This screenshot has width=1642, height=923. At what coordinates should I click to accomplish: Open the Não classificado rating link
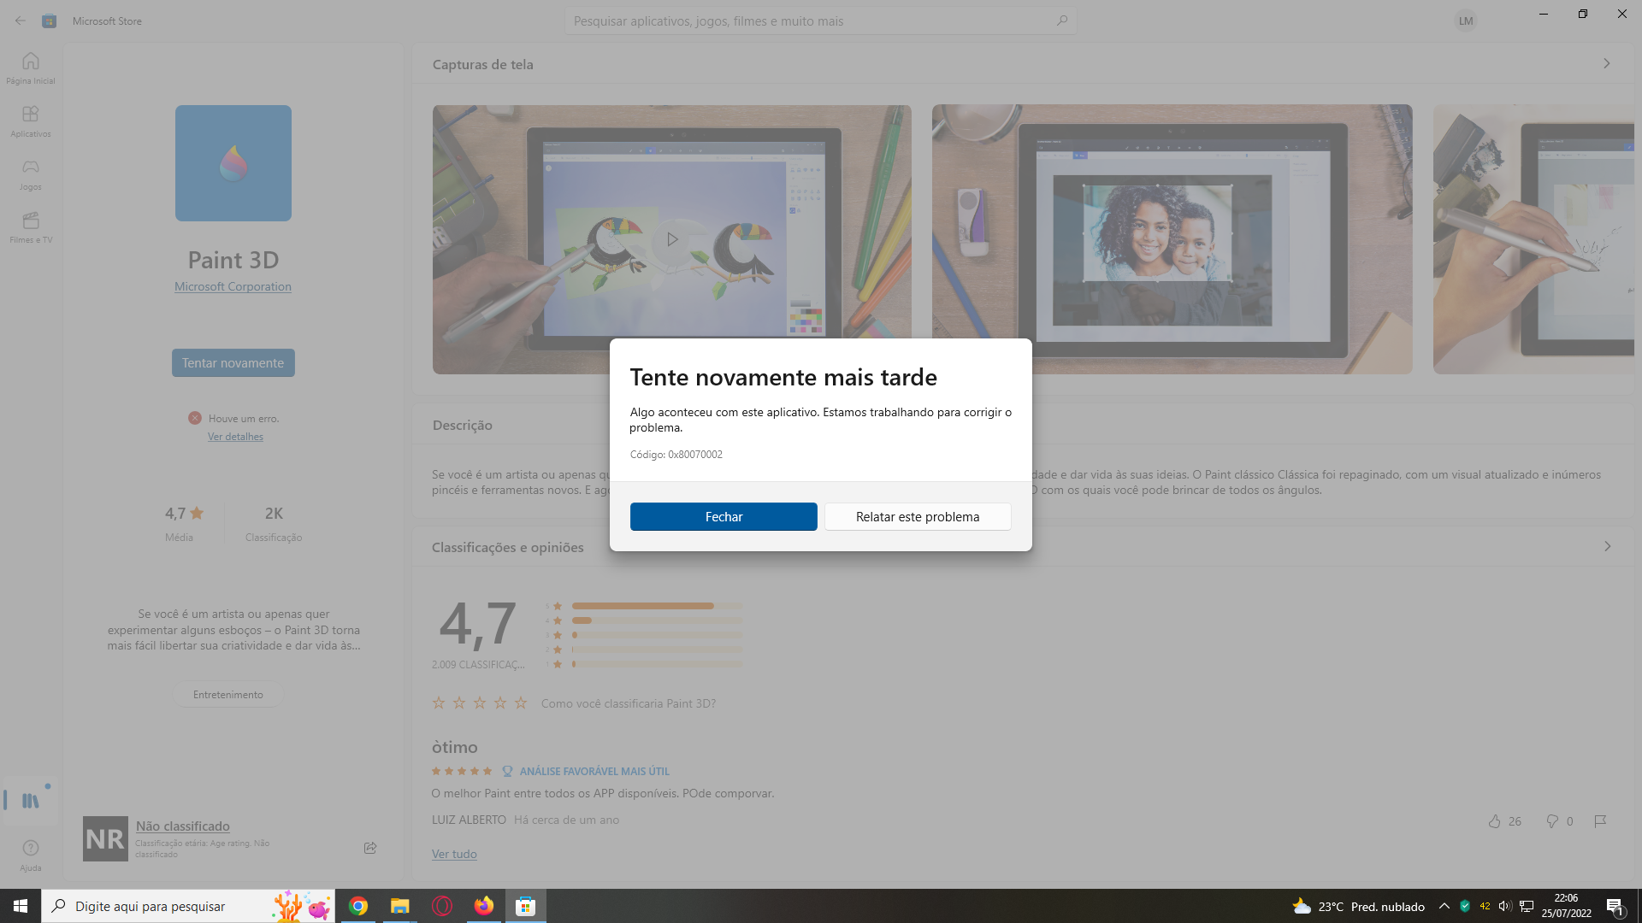click(183, 826)
